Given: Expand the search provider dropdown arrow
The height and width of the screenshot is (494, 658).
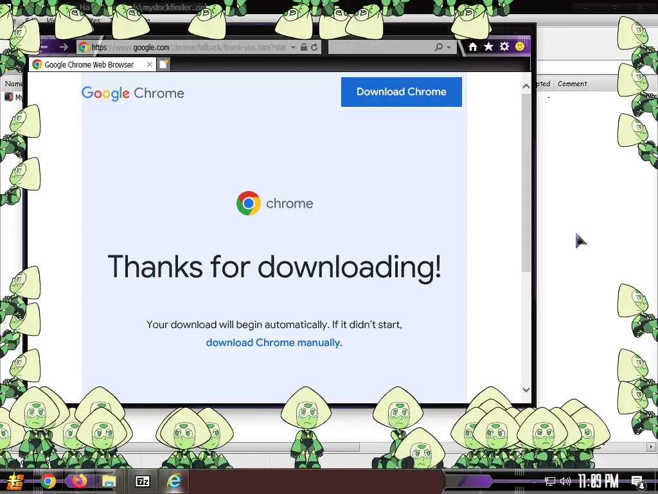Looking at the screenshot, I should pyautogui.click(x=449, y=48).
